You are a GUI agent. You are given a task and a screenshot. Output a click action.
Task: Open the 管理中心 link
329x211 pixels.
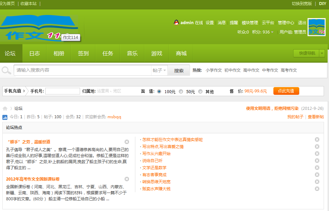point(286,23)
